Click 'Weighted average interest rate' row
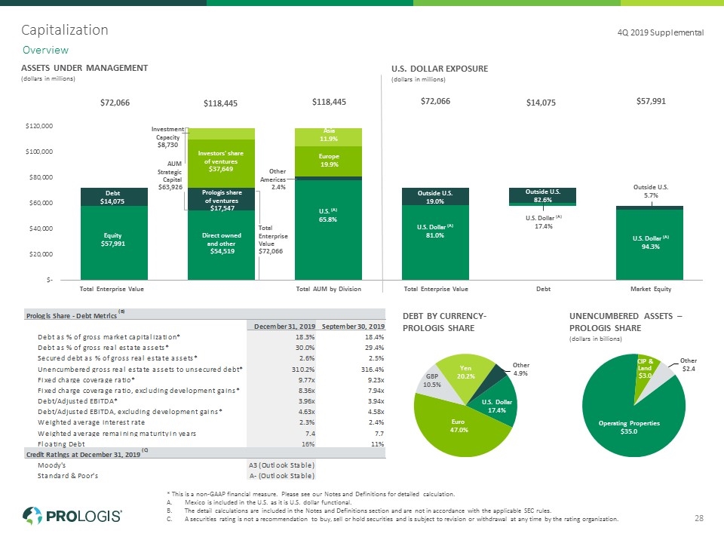724x543 pixels. click(x=204, y=422)
